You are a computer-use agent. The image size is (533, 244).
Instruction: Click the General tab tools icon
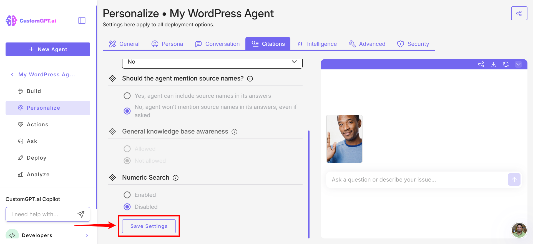(x=112, y=44)
